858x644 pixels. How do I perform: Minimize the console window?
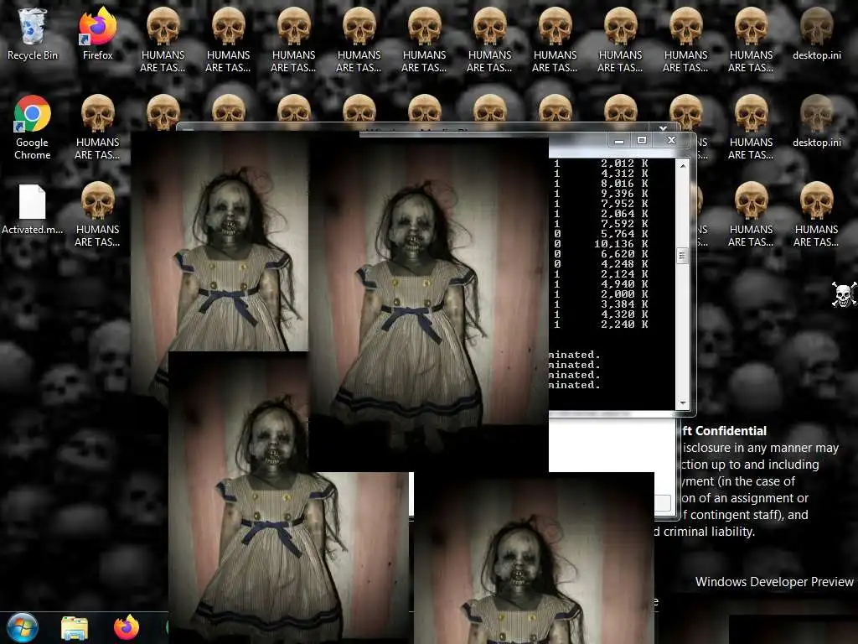(619, 141)
